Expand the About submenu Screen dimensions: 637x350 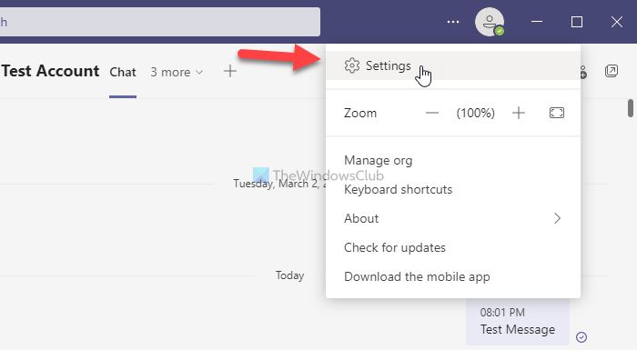(453, 218)
